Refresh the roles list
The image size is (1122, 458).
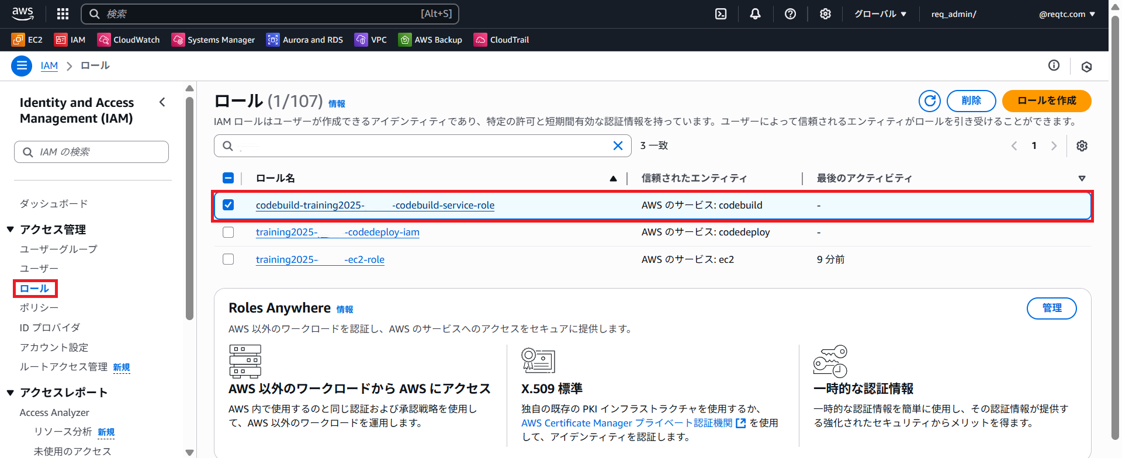click(930, 100)
